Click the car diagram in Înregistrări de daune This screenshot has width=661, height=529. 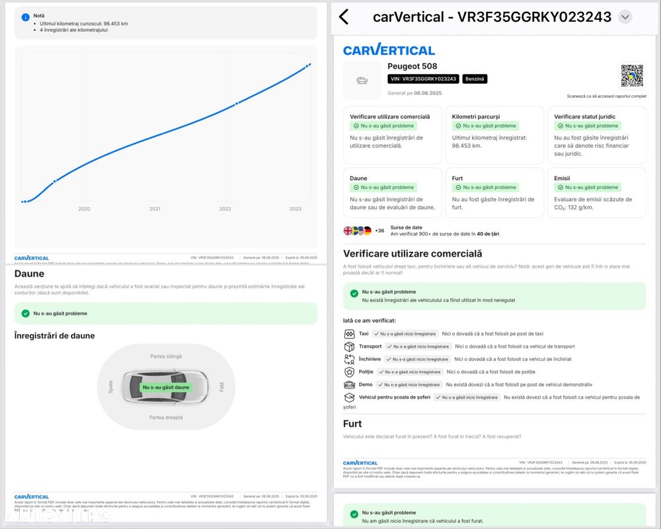[x=165, y=387]
